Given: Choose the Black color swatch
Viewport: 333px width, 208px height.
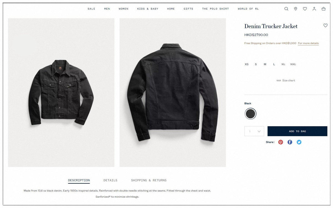Looking at the screenshot, I should (251, 114).
